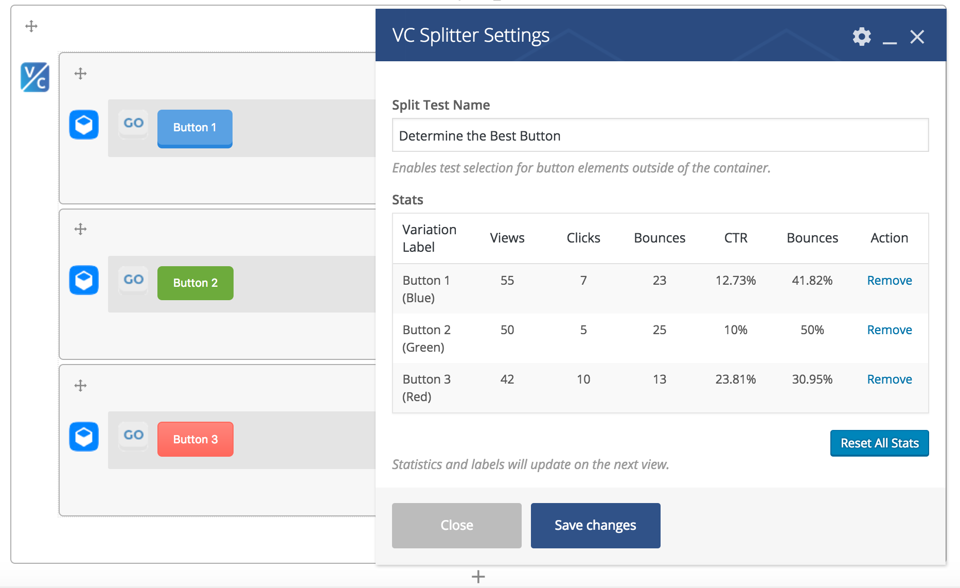Click the blue Button 1
This screenshot has height=588, width=960.
click(195, 128)
